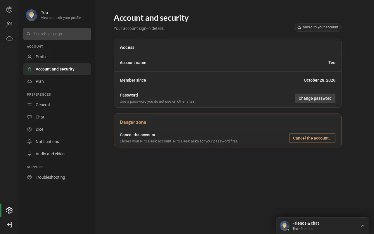Click the Troubleshooting lifebuoy icon

pos(30,177)
